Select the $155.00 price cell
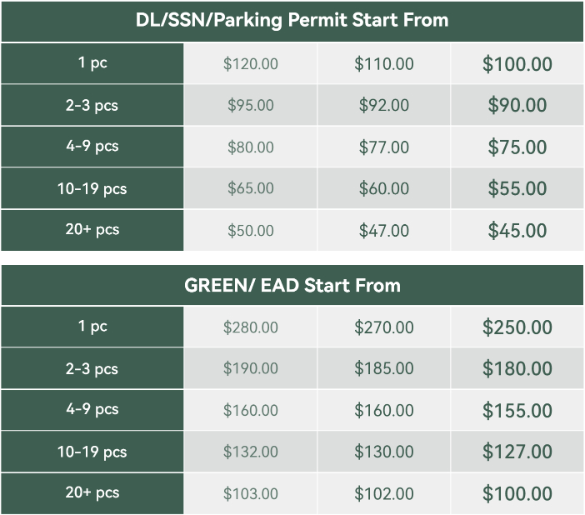Screen dimensions: 585x515 pos(517,411)
